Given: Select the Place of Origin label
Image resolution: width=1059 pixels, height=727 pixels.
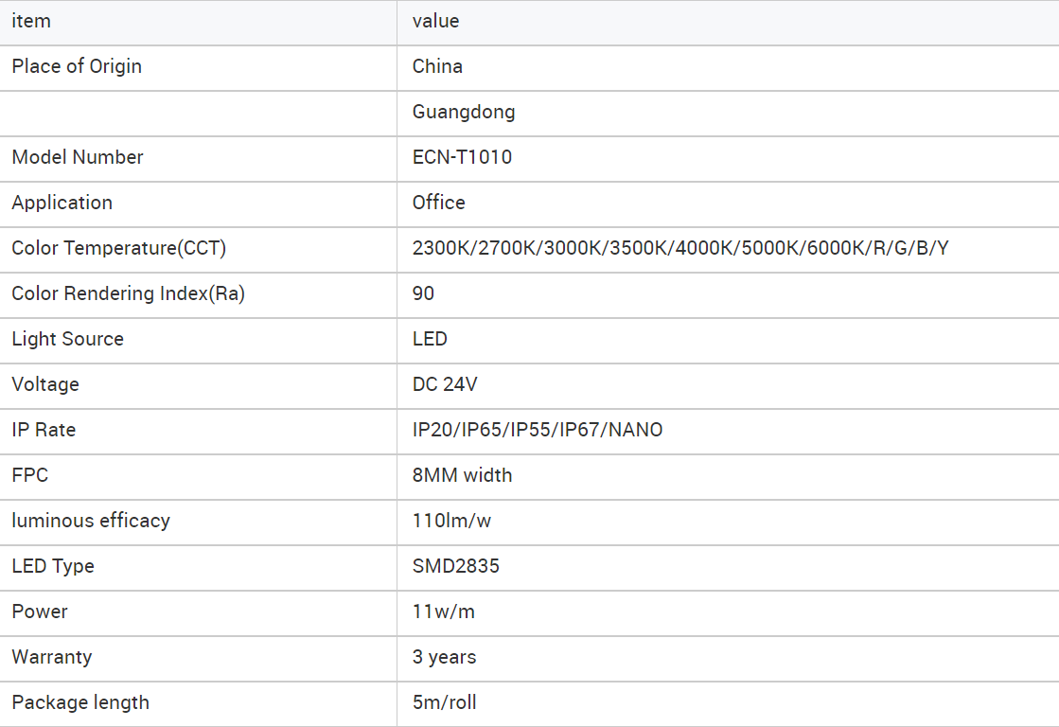Looking at the screenshot, I should 77,66.
